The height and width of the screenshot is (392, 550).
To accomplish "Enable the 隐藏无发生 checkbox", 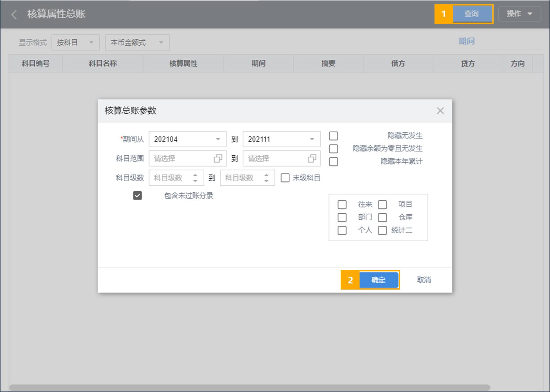I will coord(333,136).
